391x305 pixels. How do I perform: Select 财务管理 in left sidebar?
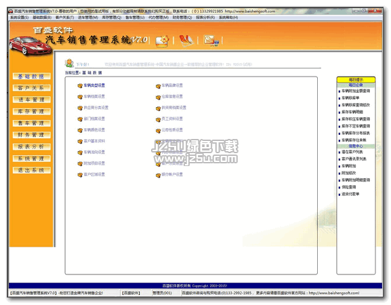[31, 135]
